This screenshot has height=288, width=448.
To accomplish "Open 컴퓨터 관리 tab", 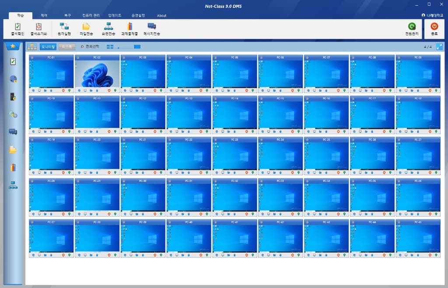I will tap(91, 15).
